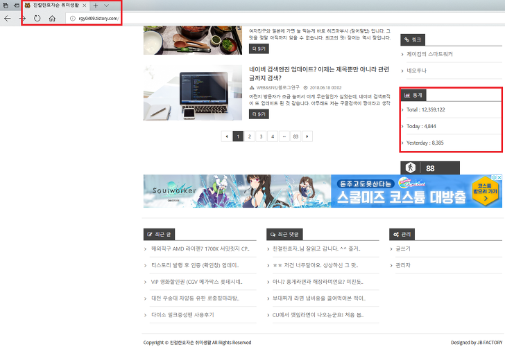Click the 관리 section heading
The width and height of the screenshot is (505, 351).
(x=402, y=234)
